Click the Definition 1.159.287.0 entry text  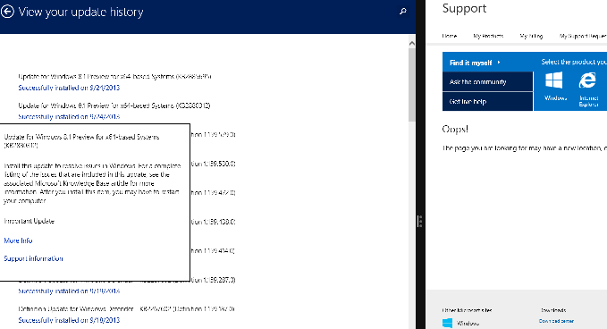point(213,280)
